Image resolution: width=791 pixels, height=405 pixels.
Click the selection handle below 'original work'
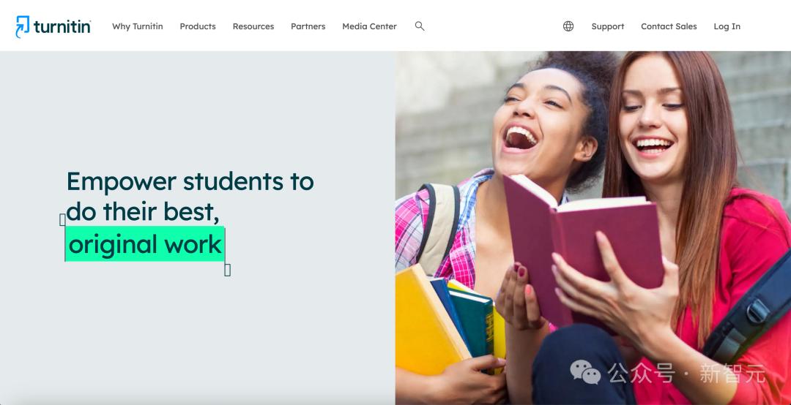click(x=228, y=270)
